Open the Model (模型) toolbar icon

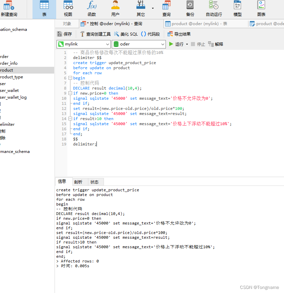tap(237, 9)
